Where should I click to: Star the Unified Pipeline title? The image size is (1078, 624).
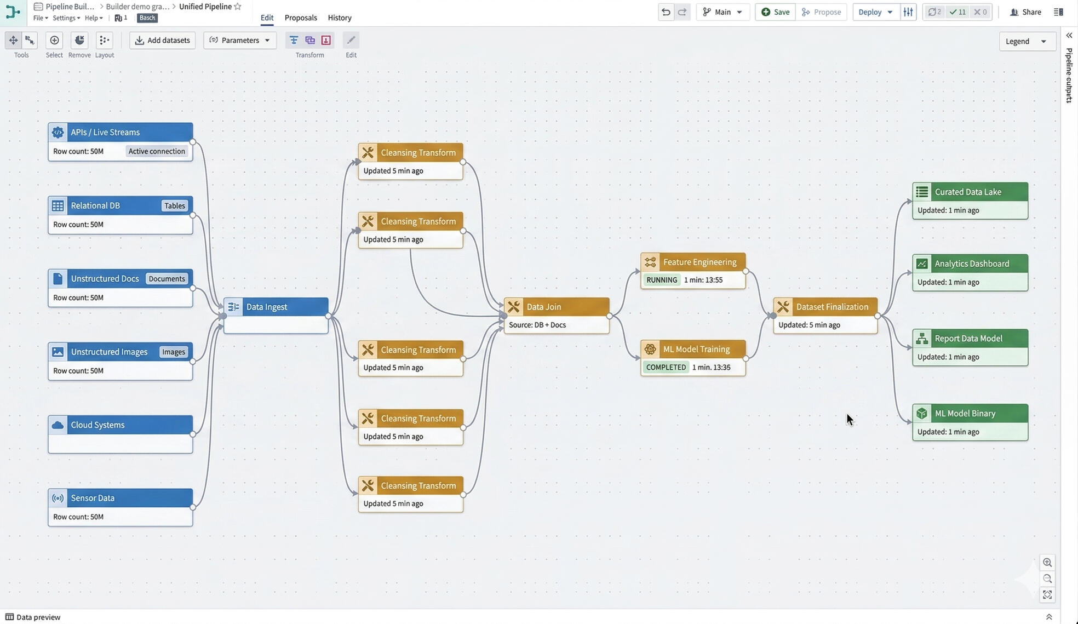238,6
